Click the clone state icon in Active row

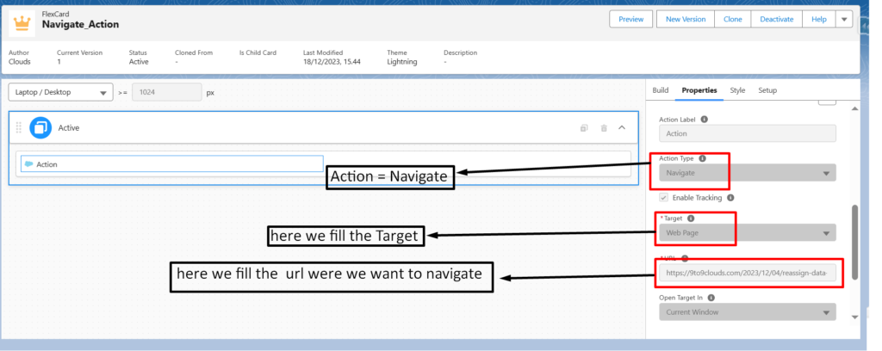(584, 128)
